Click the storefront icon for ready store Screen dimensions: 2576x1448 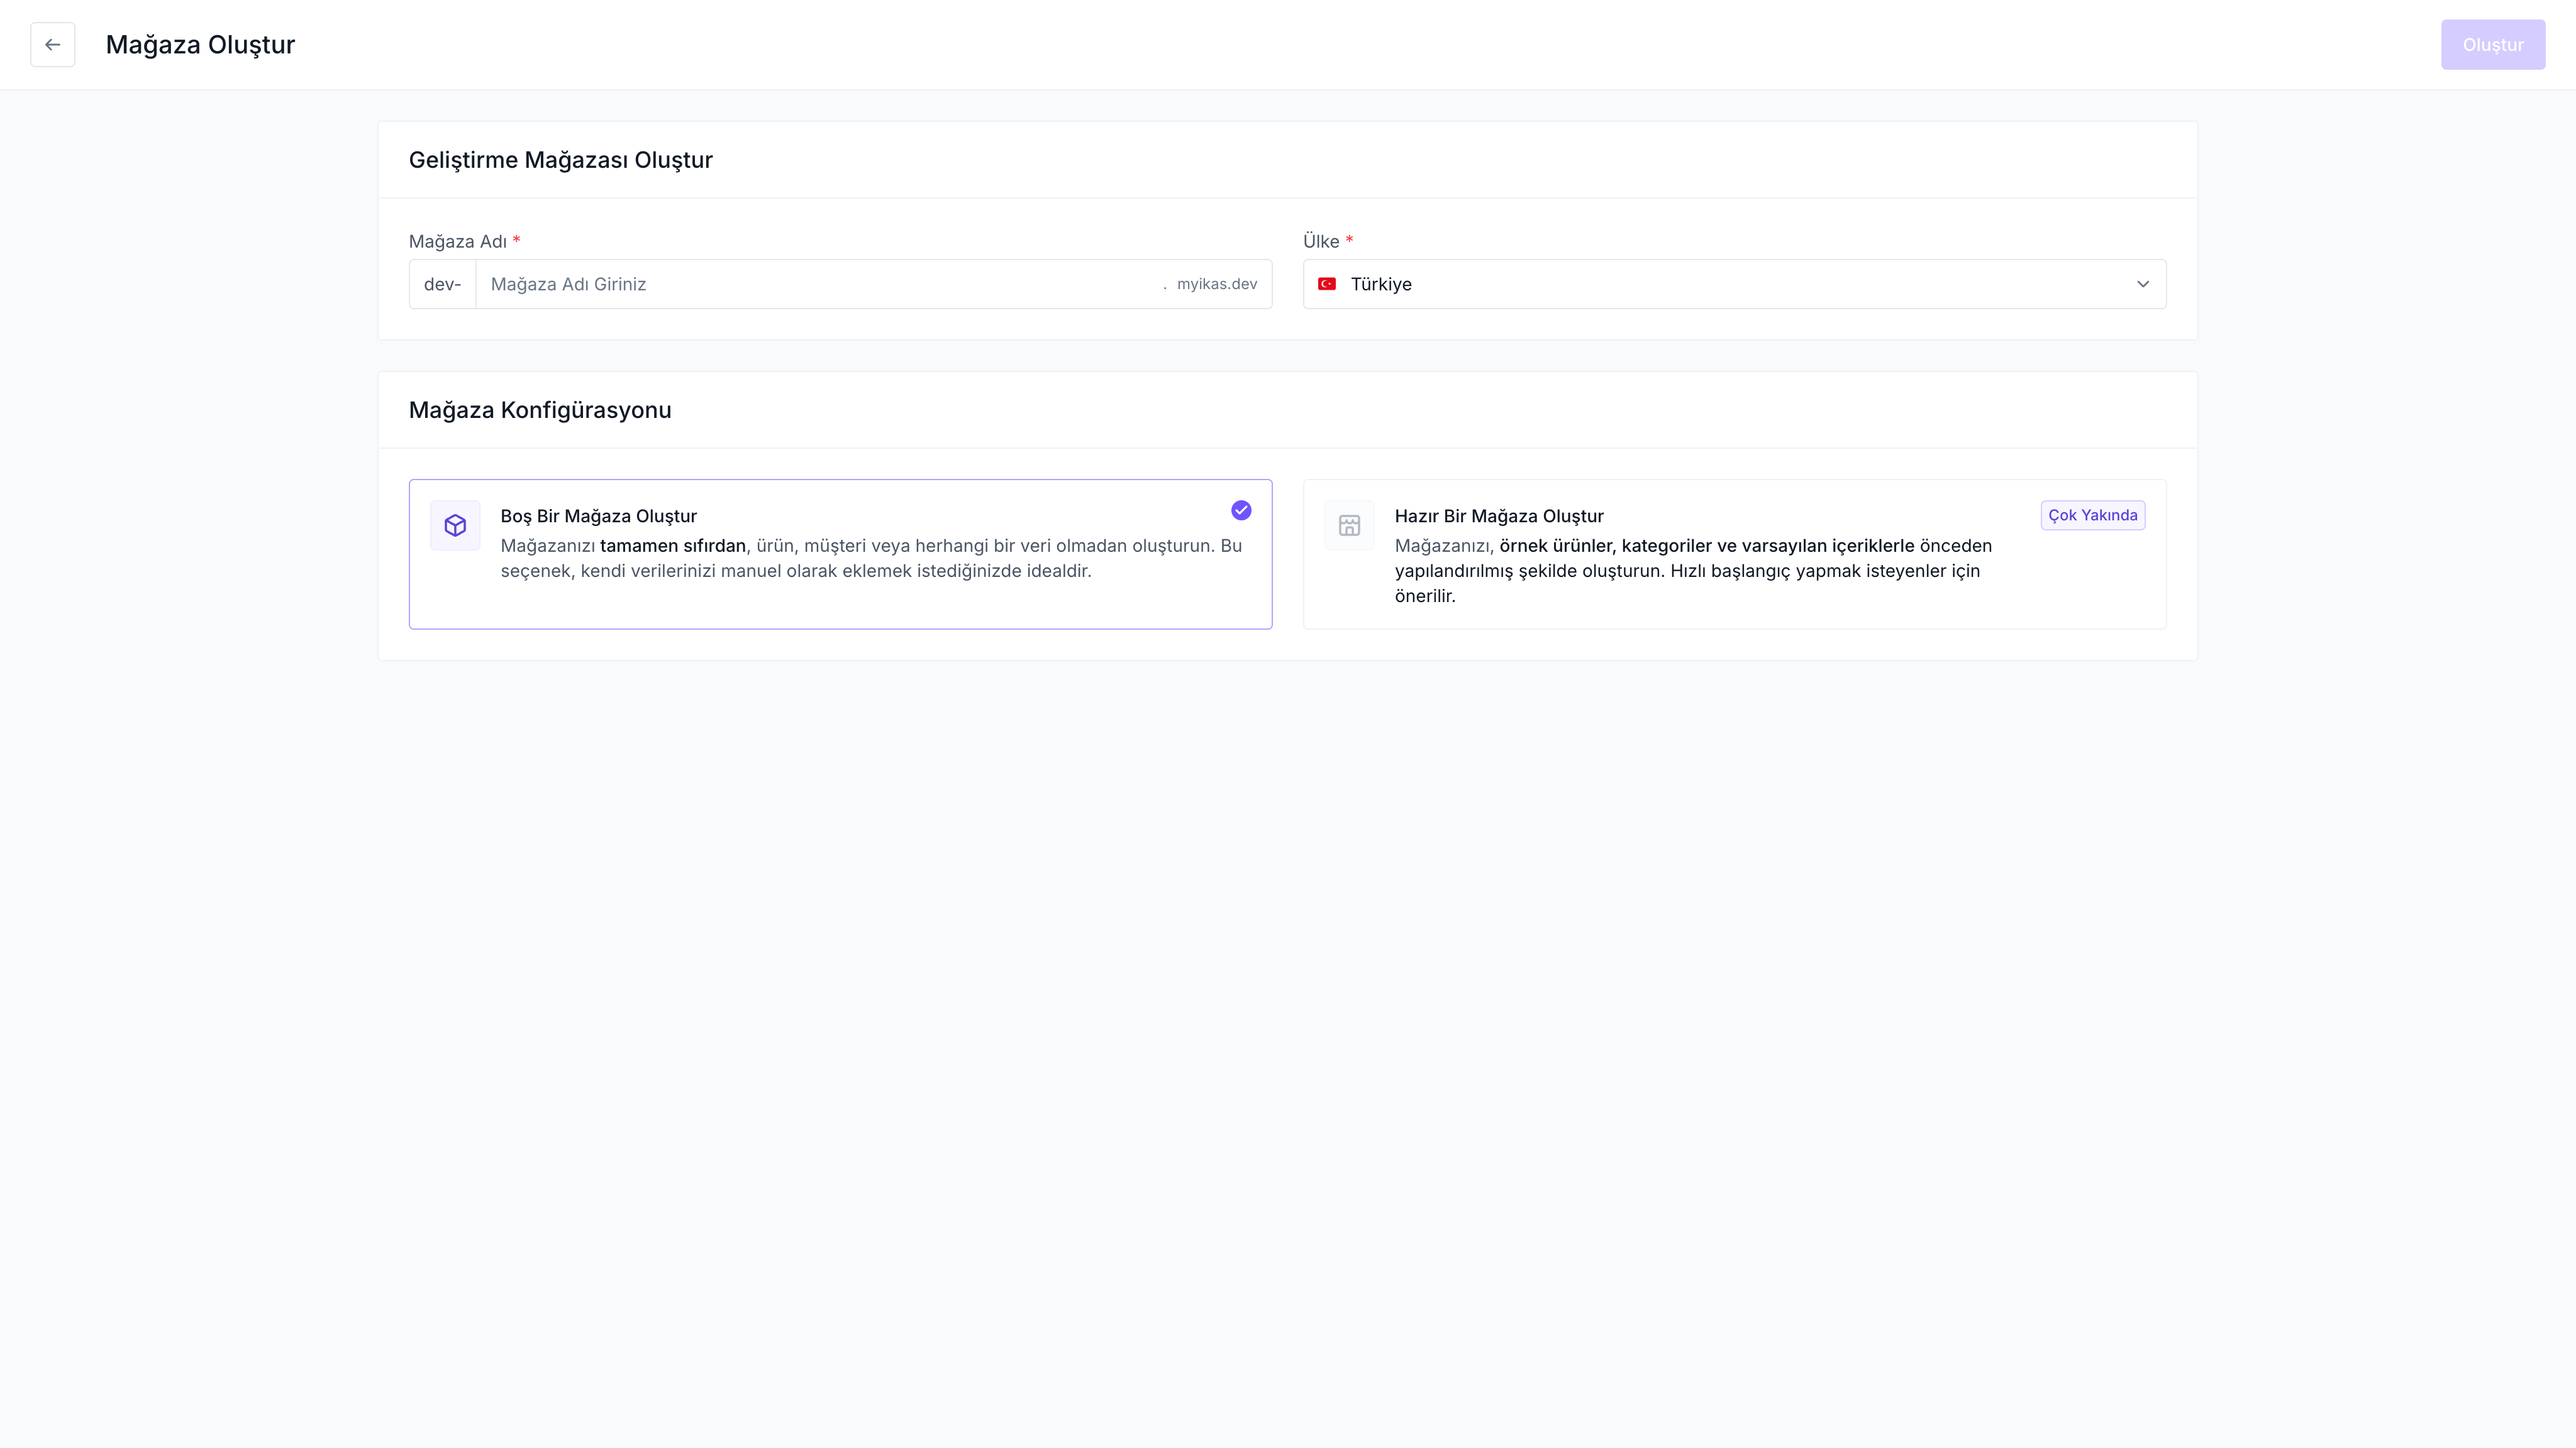(1349, 525)
